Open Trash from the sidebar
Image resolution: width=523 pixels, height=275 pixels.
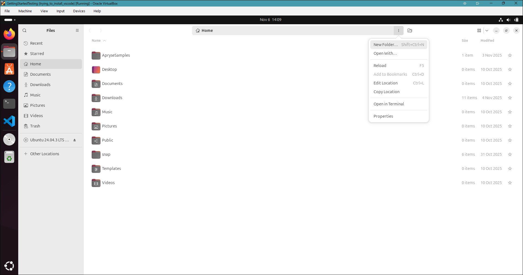click(35, 126)
